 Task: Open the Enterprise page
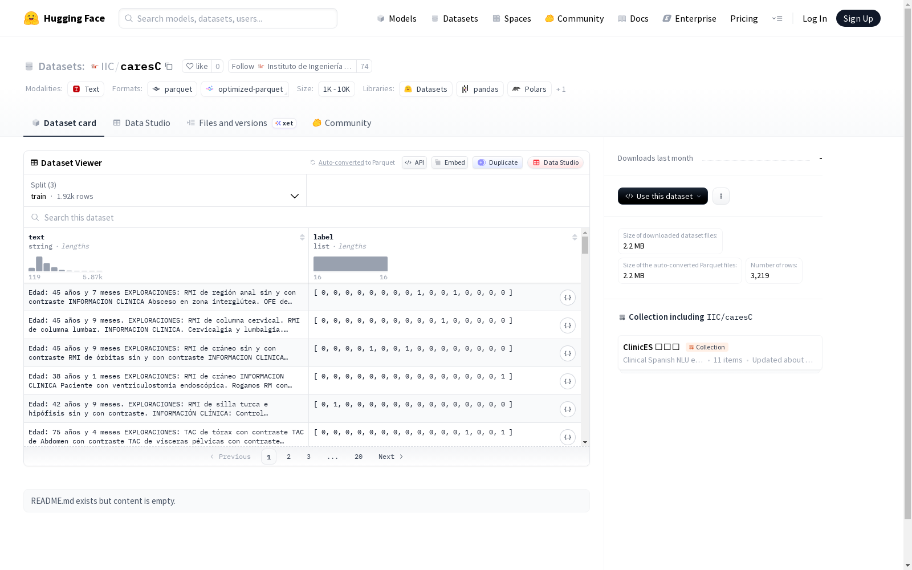[x=689, y=18]
